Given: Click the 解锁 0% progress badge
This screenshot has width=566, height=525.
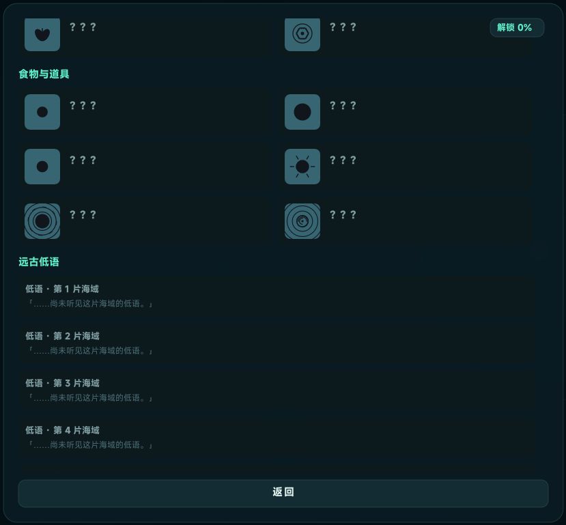Looking at the screenshot, I should (517, 27).
